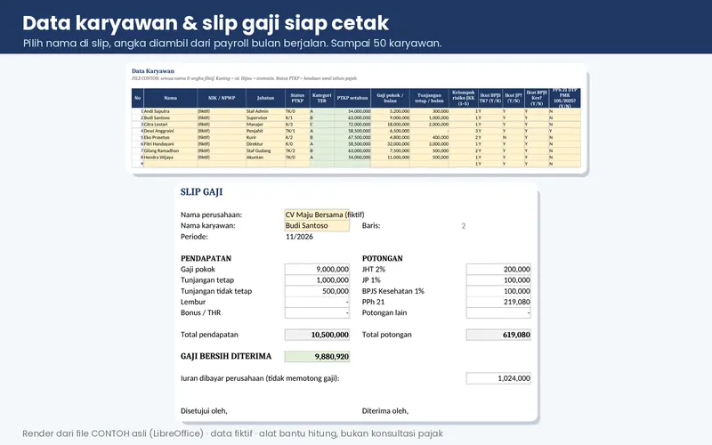Select the PPh 21 value 219,080
The height and width of the screenshot is (445, 712).
[x=498, y=302]
